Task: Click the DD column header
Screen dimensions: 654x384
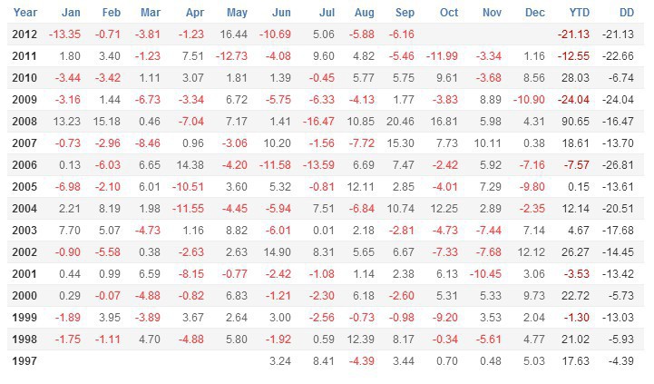Action: (627, 13)
